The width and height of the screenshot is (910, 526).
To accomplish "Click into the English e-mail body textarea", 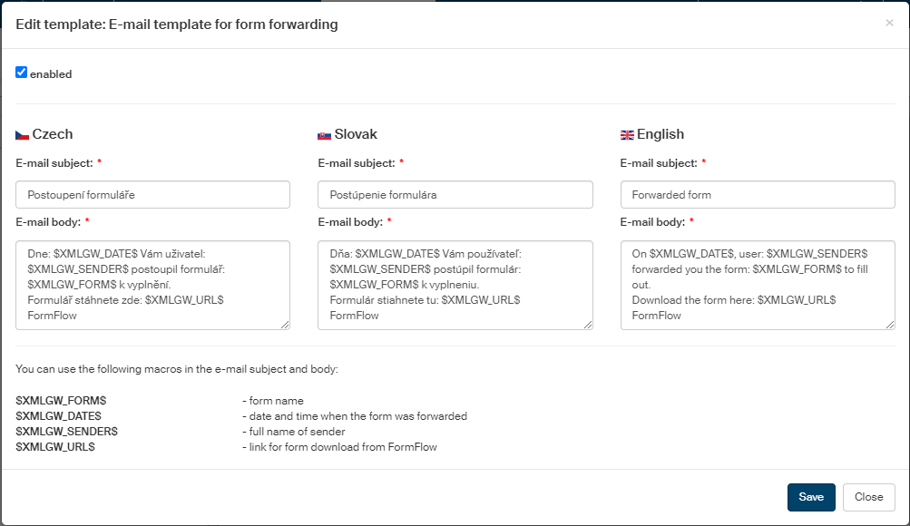I will coord(758,285).
